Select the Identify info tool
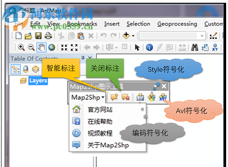Image resolution: width=228 pixels, height=167 pixels. (x=149, y=47)
